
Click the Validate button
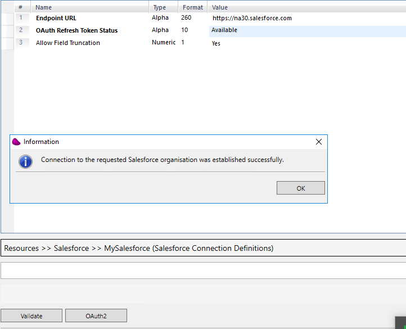(x=31, y=316)
